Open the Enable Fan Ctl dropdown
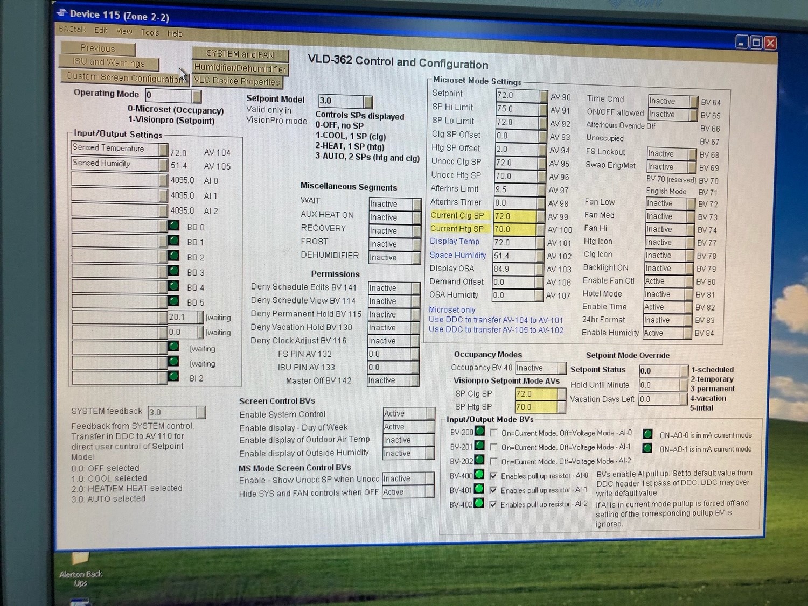808x606 pixels. pyautogui.click(x=687, y=281)
